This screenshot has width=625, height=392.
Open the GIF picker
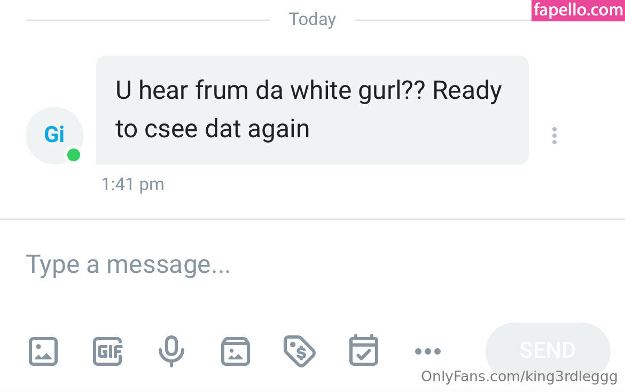tap(107, 351)
